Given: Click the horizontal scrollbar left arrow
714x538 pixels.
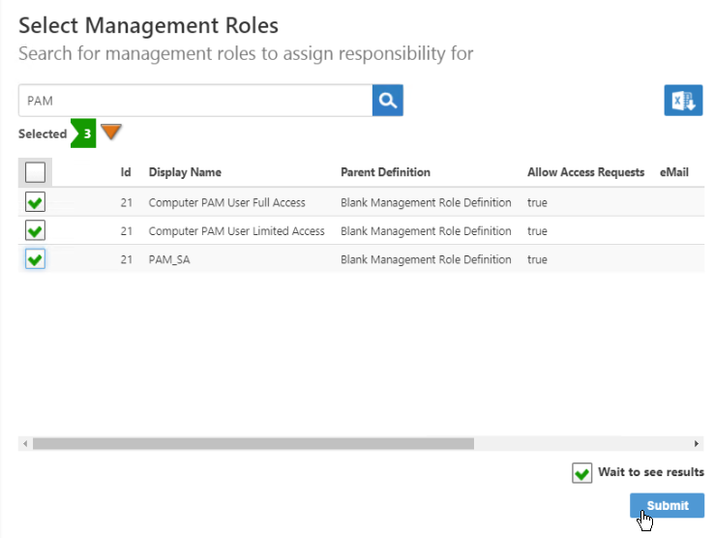Looking at the screenshot, I should (23, 443).
